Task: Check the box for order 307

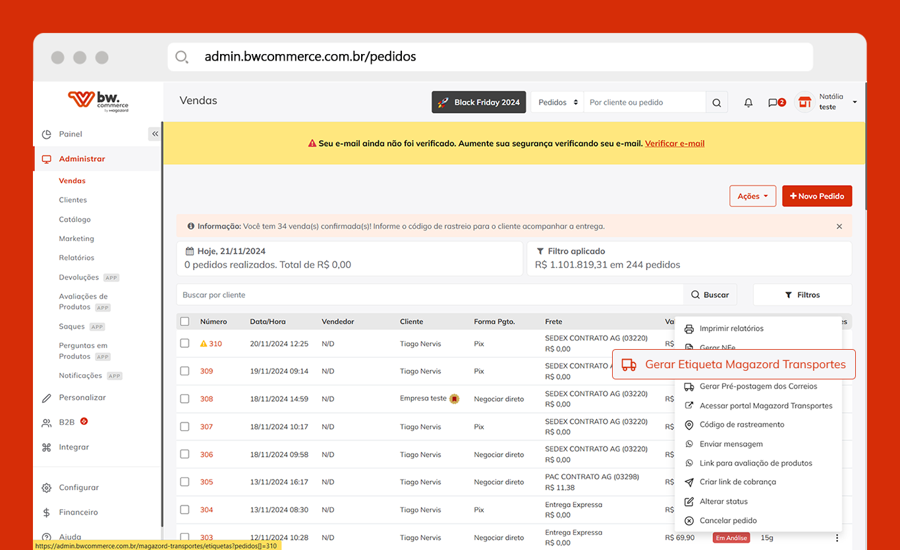Action: 184,427
